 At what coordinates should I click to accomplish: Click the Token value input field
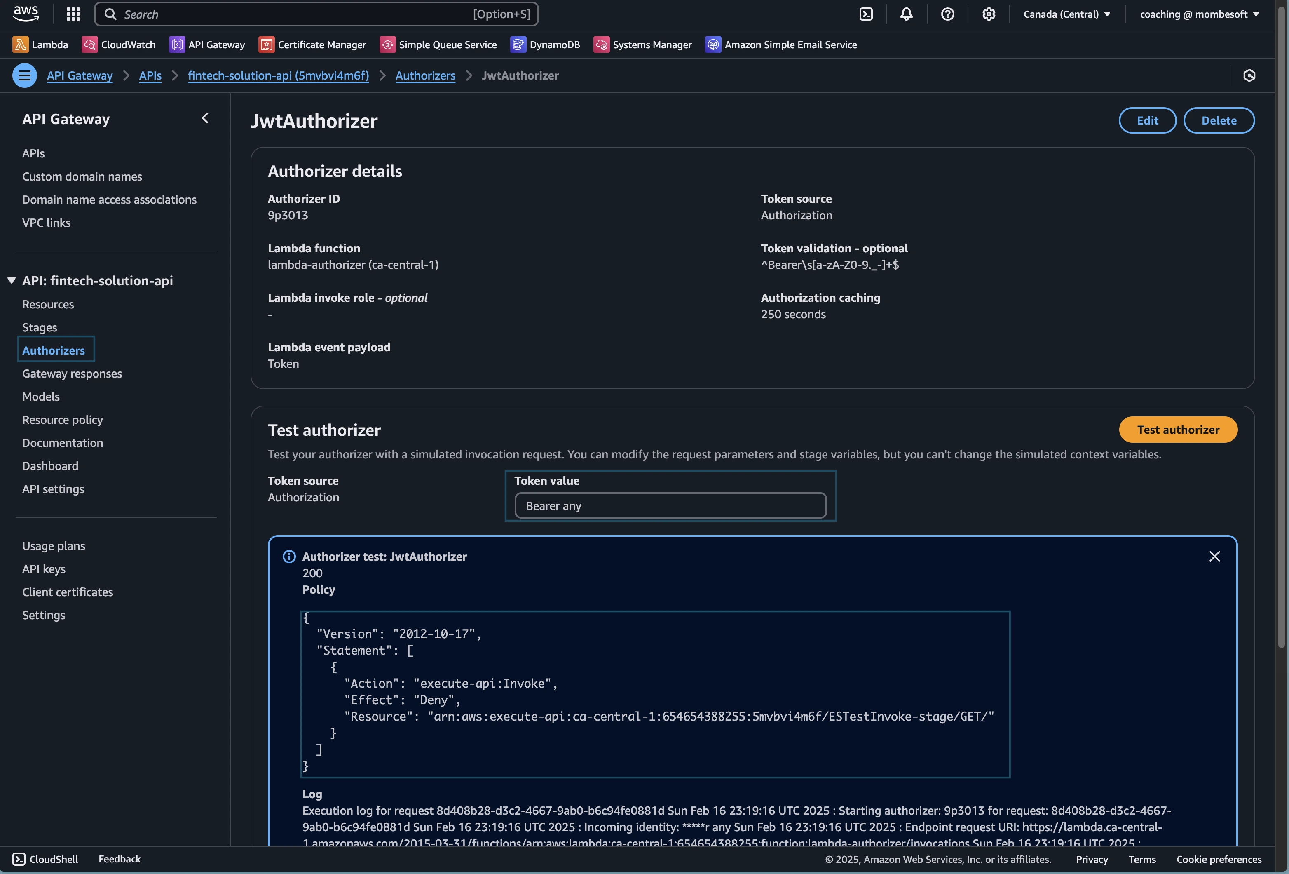pyautogui.click(x=670, y=505)
